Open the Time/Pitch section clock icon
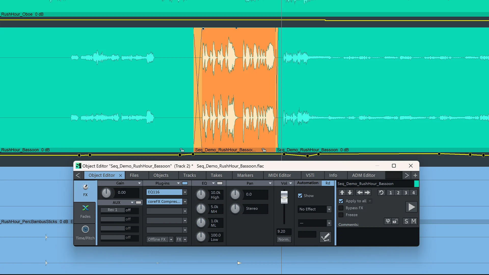This screenshot has height=275, width=489. (85, 229)
